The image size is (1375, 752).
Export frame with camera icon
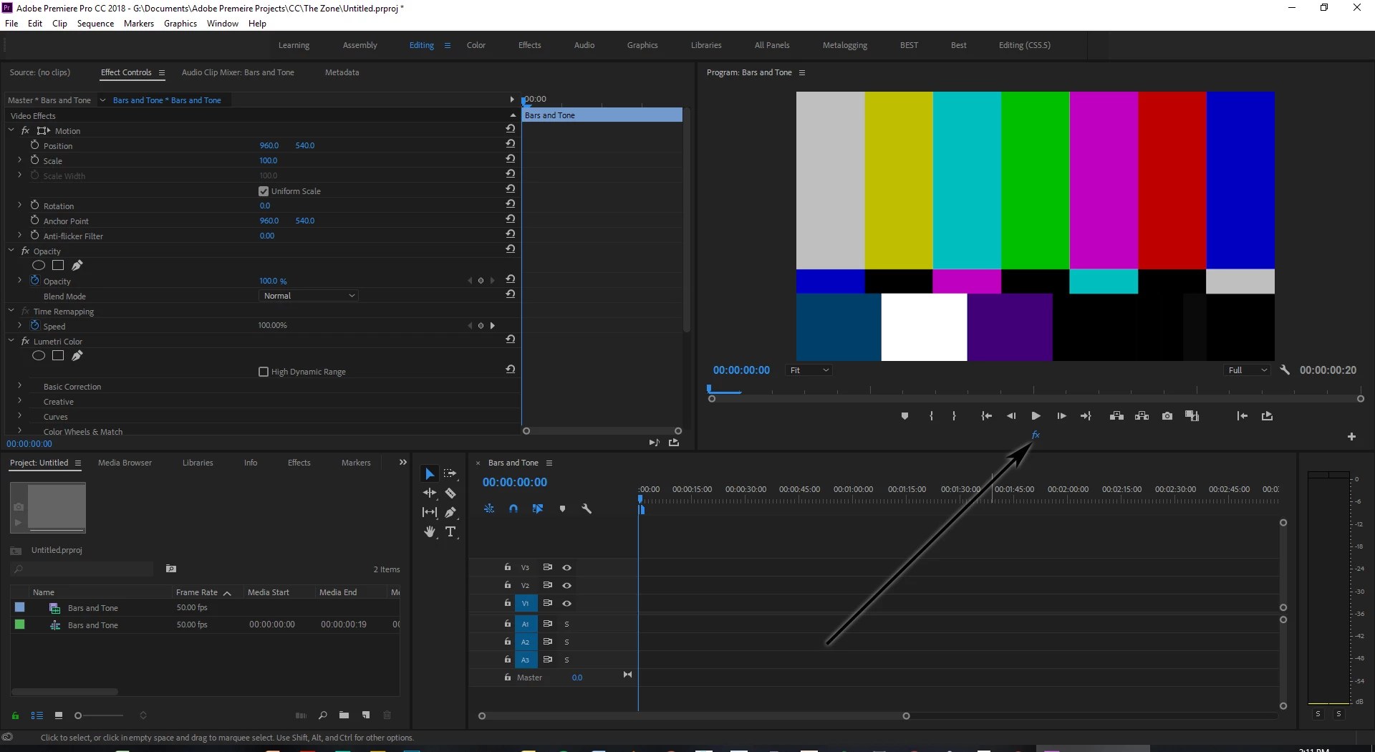1167,416
